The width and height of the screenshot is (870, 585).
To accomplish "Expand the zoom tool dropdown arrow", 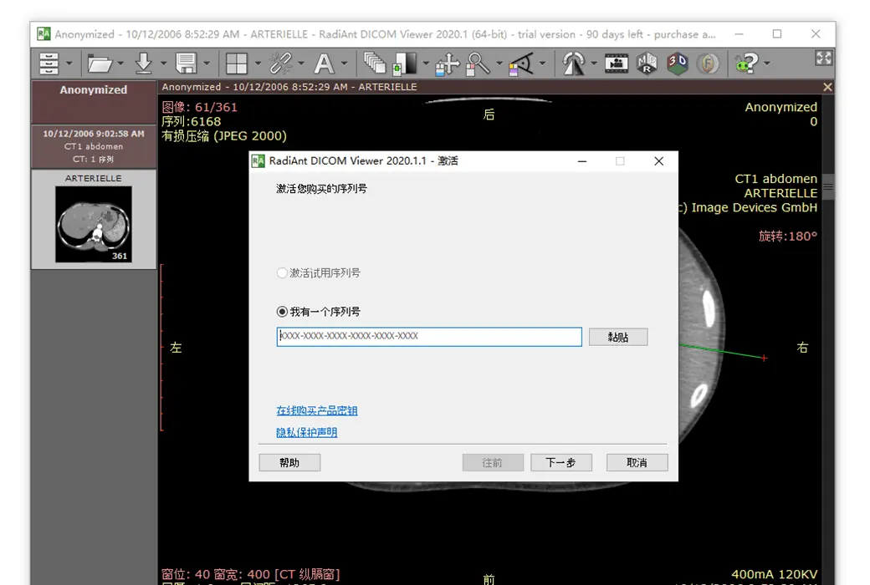I will (499, 64).
